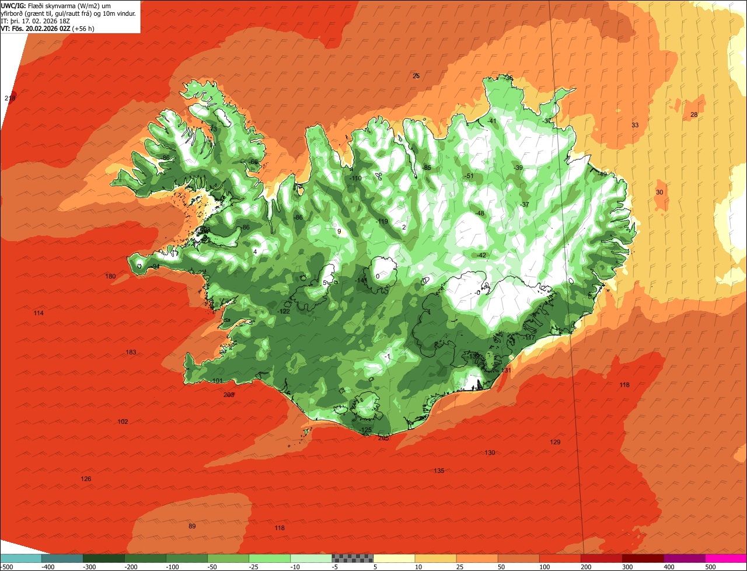Click the value 183 over the ocean
This screenshot has height=571, width=747.
131,352
